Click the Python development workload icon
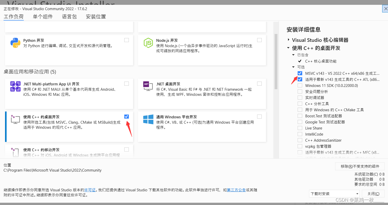This screenshot has height=205, width=388. (15, 43)
